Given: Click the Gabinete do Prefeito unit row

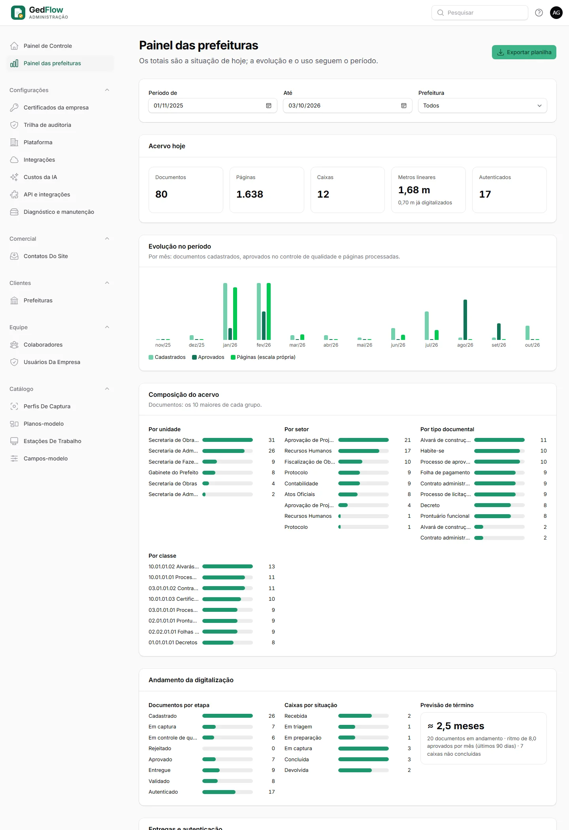Looking at the screenshot, I should coord(212,473).
